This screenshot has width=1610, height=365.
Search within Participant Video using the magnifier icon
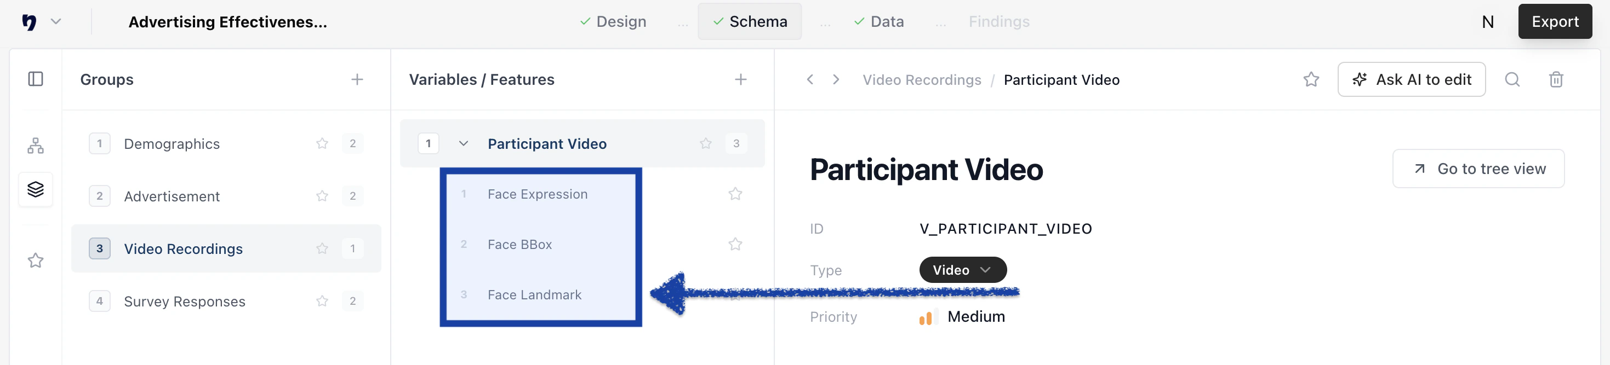1512,79
